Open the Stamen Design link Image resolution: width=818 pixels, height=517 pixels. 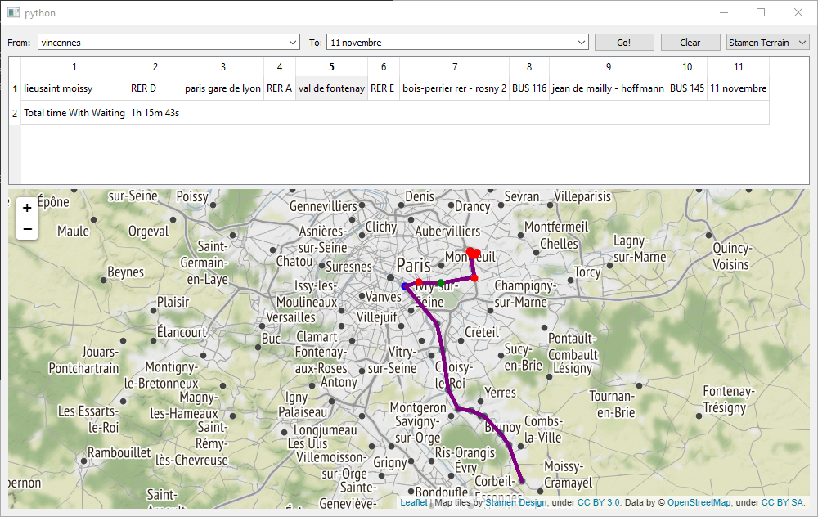516,502
